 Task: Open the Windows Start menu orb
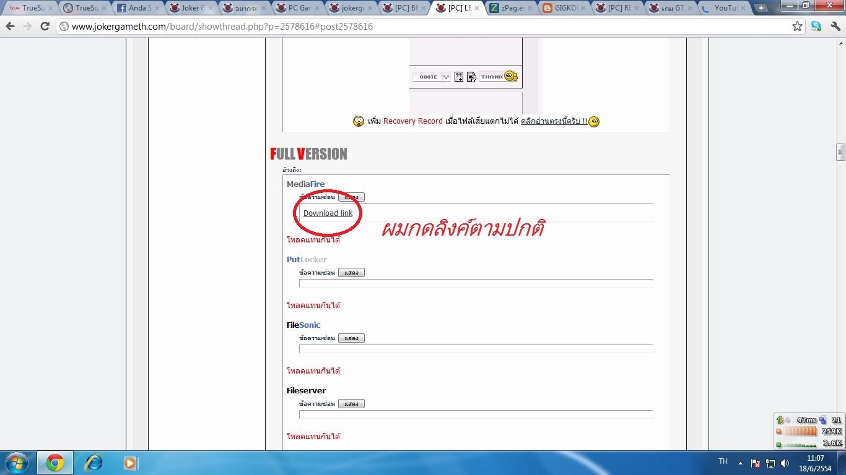coord(15,462)
